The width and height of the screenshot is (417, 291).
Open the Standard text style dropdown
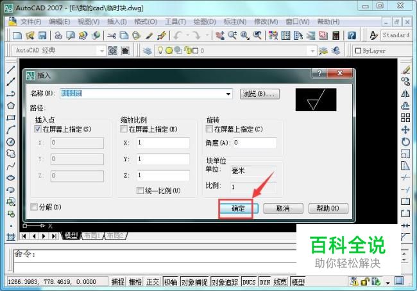point(395,35)
